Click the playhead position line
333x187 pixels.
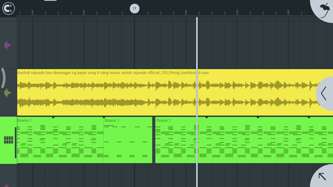coord(197,102)
